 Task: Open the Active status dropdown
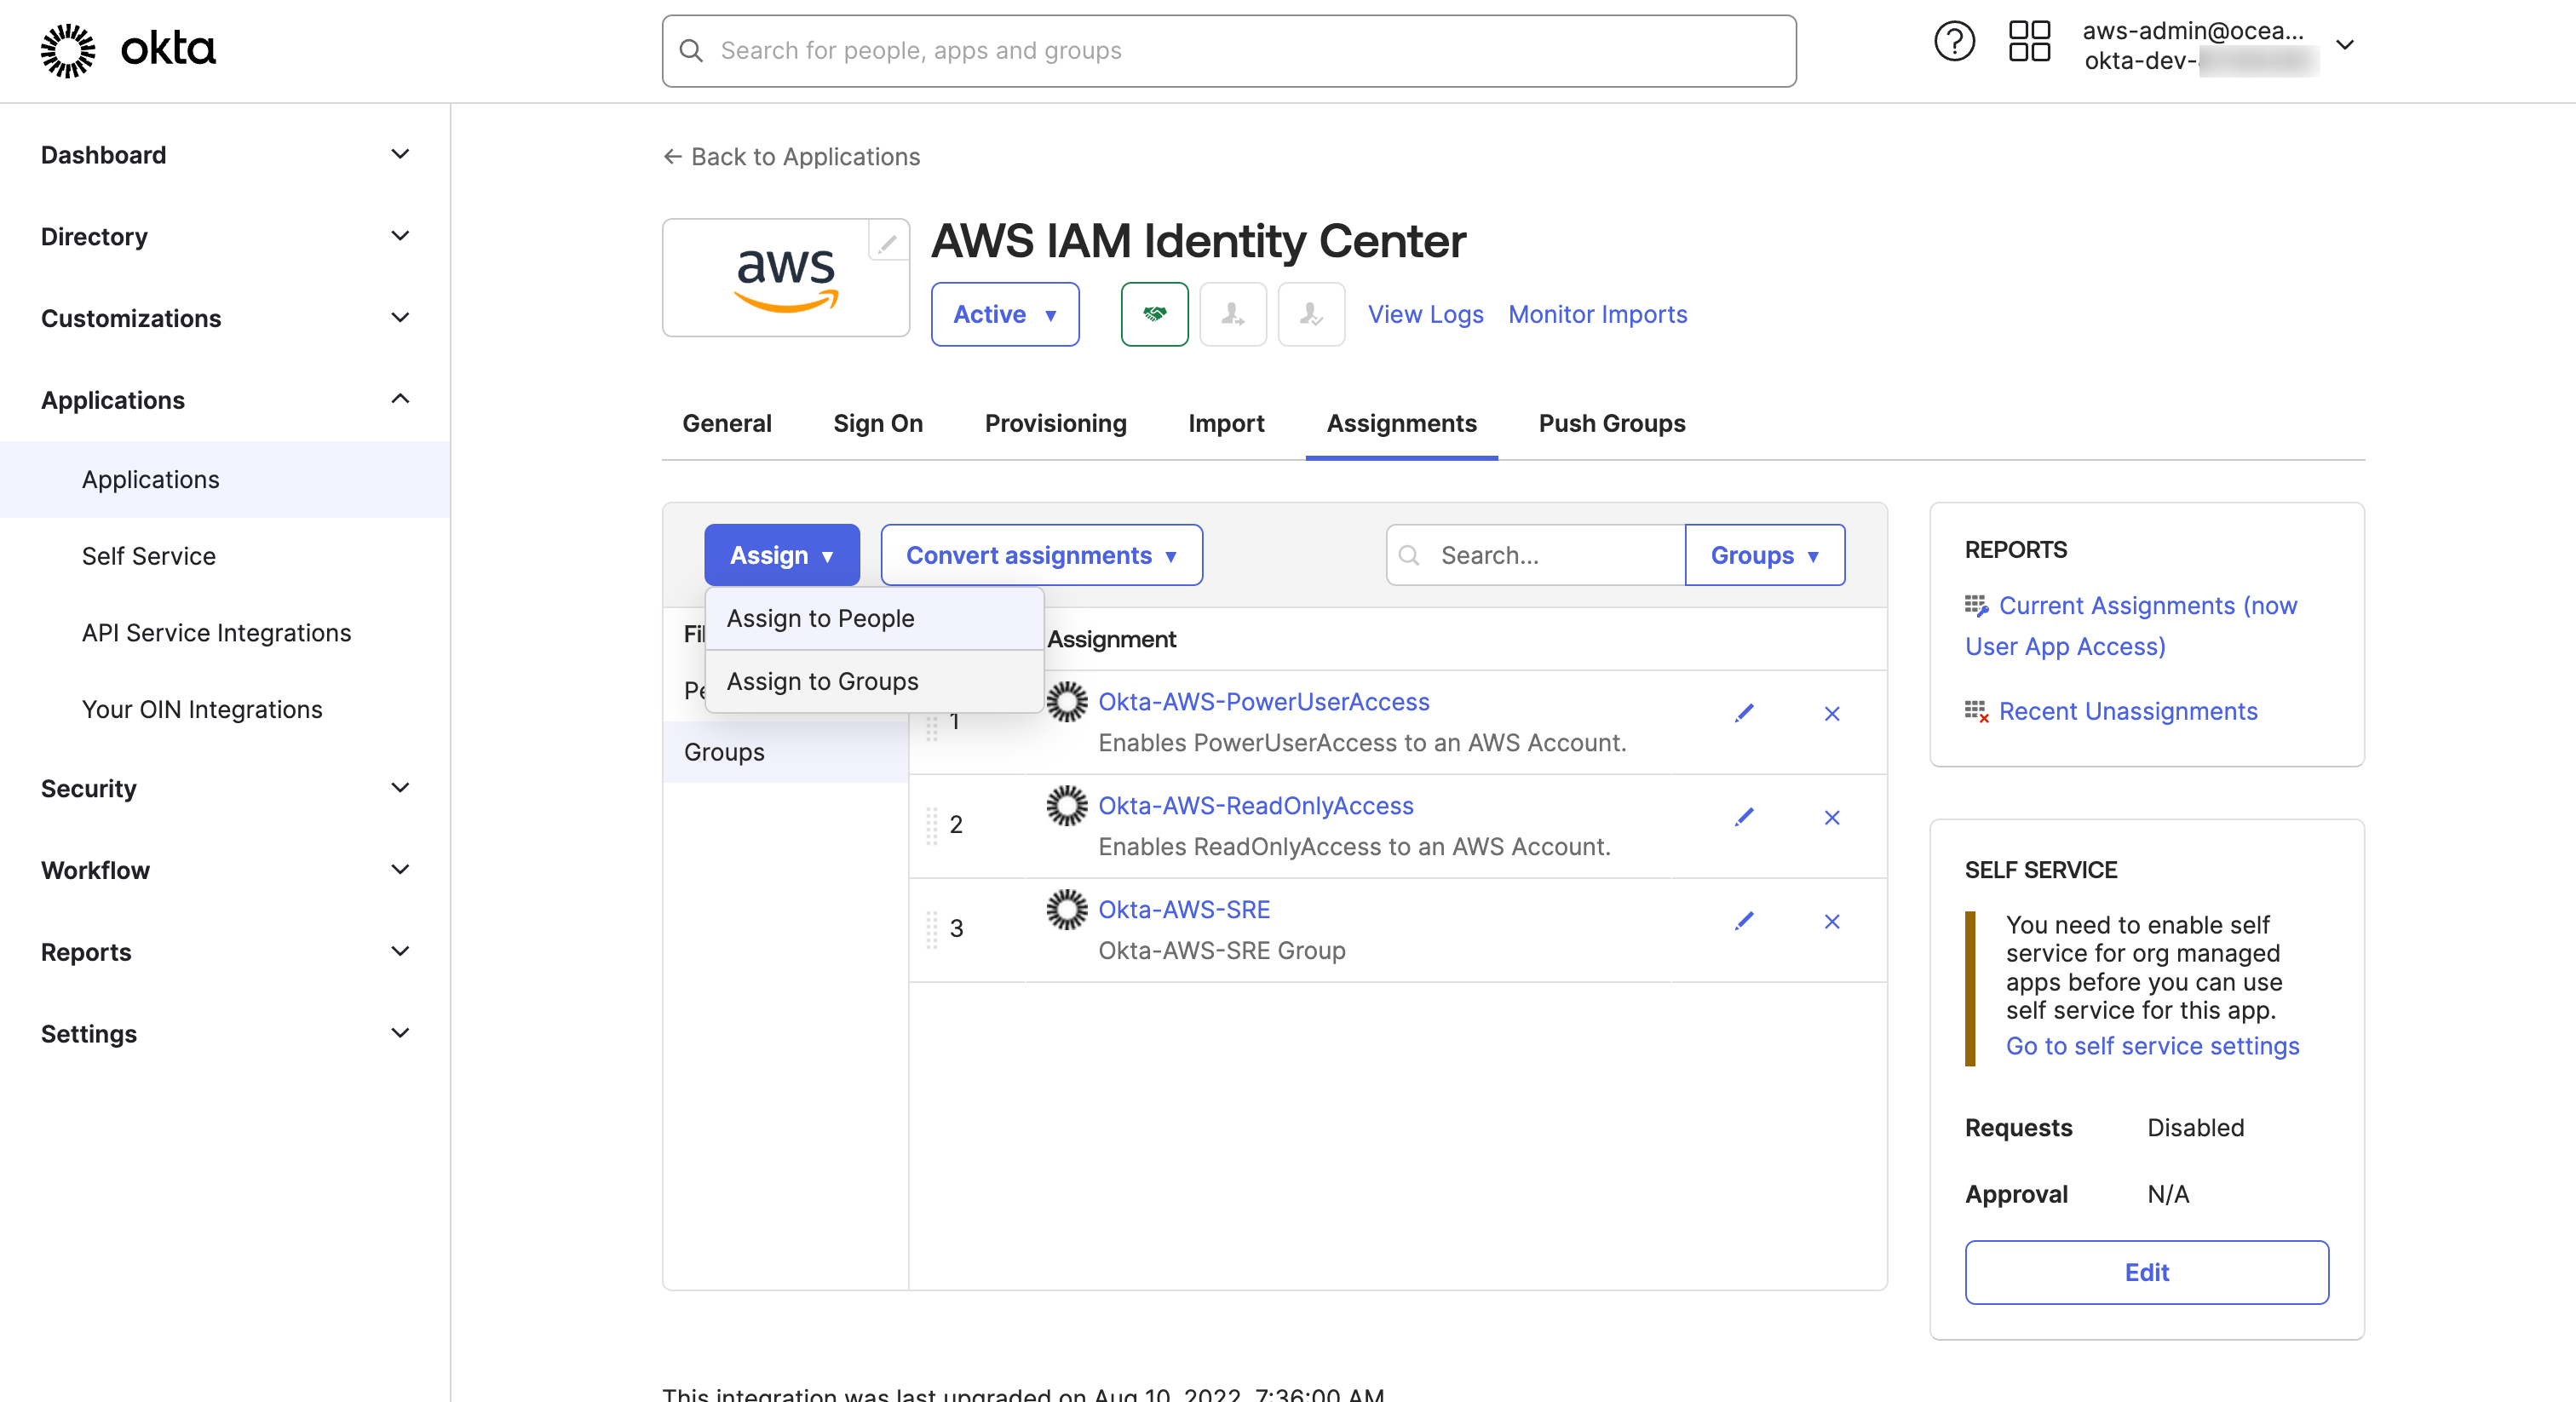1004,314
